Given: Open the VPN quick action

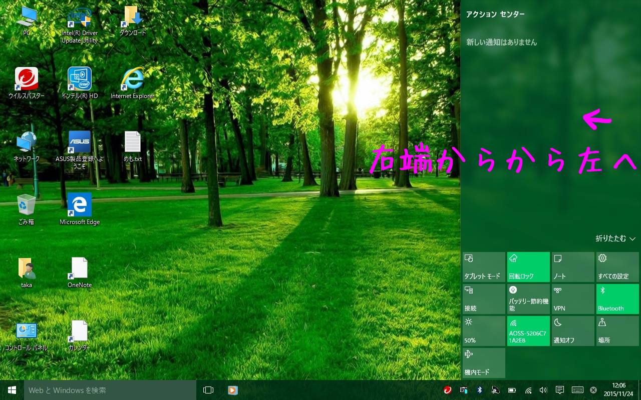Looking at the screenshot, I should coord(573,299).
